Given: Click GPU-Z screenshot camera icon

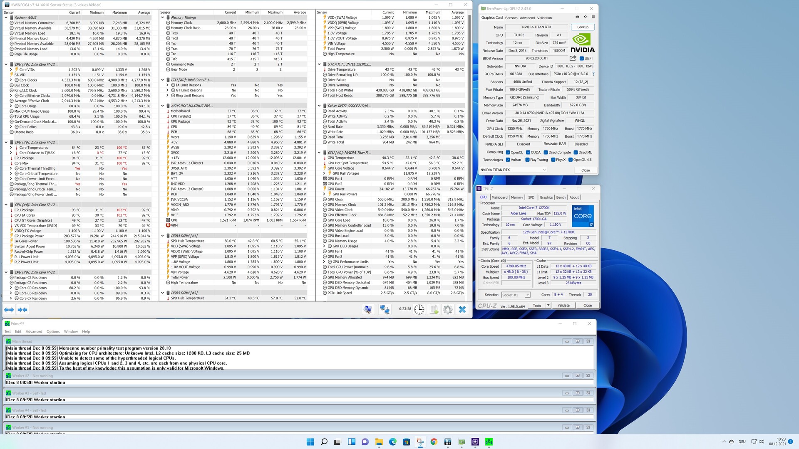Looking at the screenshot, I should (577, 17).
